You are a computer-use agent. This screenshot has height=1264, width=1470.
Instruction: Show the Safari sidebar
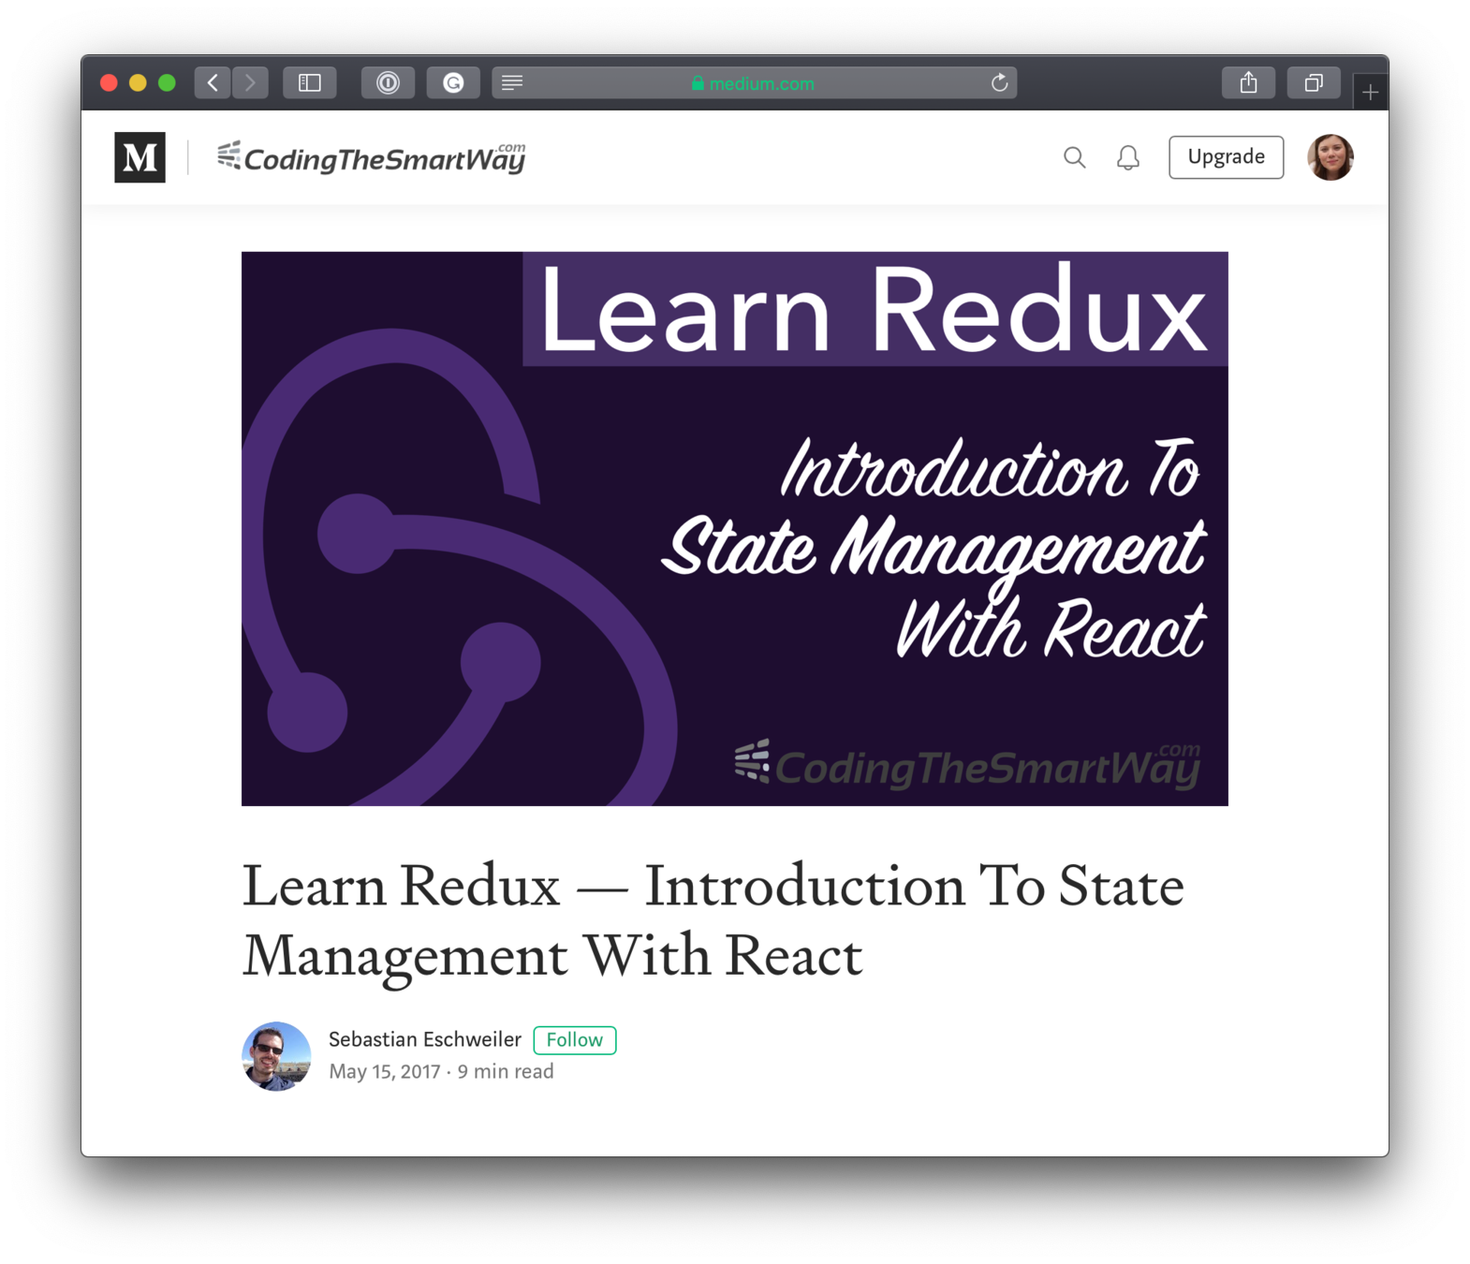tap(310, 83)
